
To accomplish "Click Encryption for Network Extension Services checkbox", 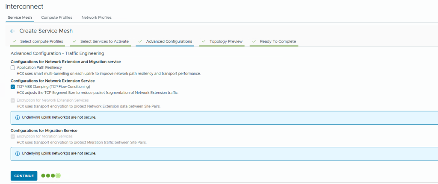I will pyautogui.click(x=12, y=100).
